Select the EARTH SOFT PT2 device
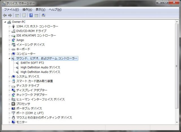 tap(32, 63)
